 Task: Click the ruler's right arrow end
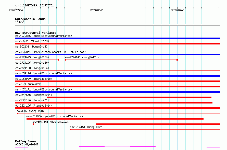click(219, 8)
